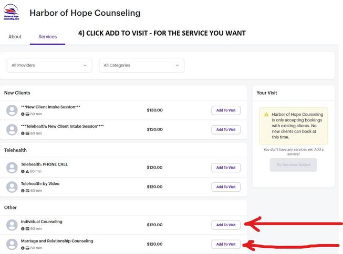Click info icon under Marriage and Relationship Counseling
The image size is (343, 254).
click(23, 248)
